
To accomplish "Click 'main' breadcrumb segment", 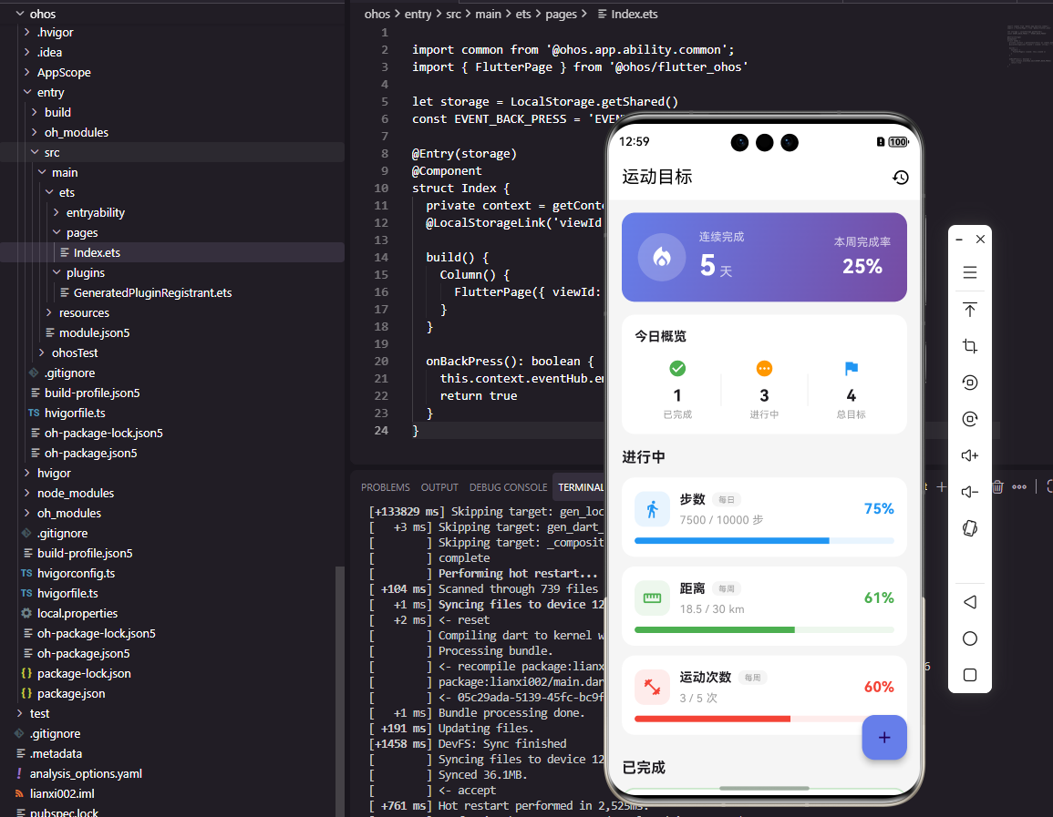I will coord(489,14).
